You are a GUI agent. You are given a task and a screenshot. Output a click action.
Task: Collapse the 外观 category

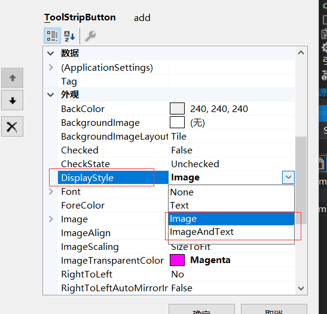pyautogui.click(x=50, y=95)
